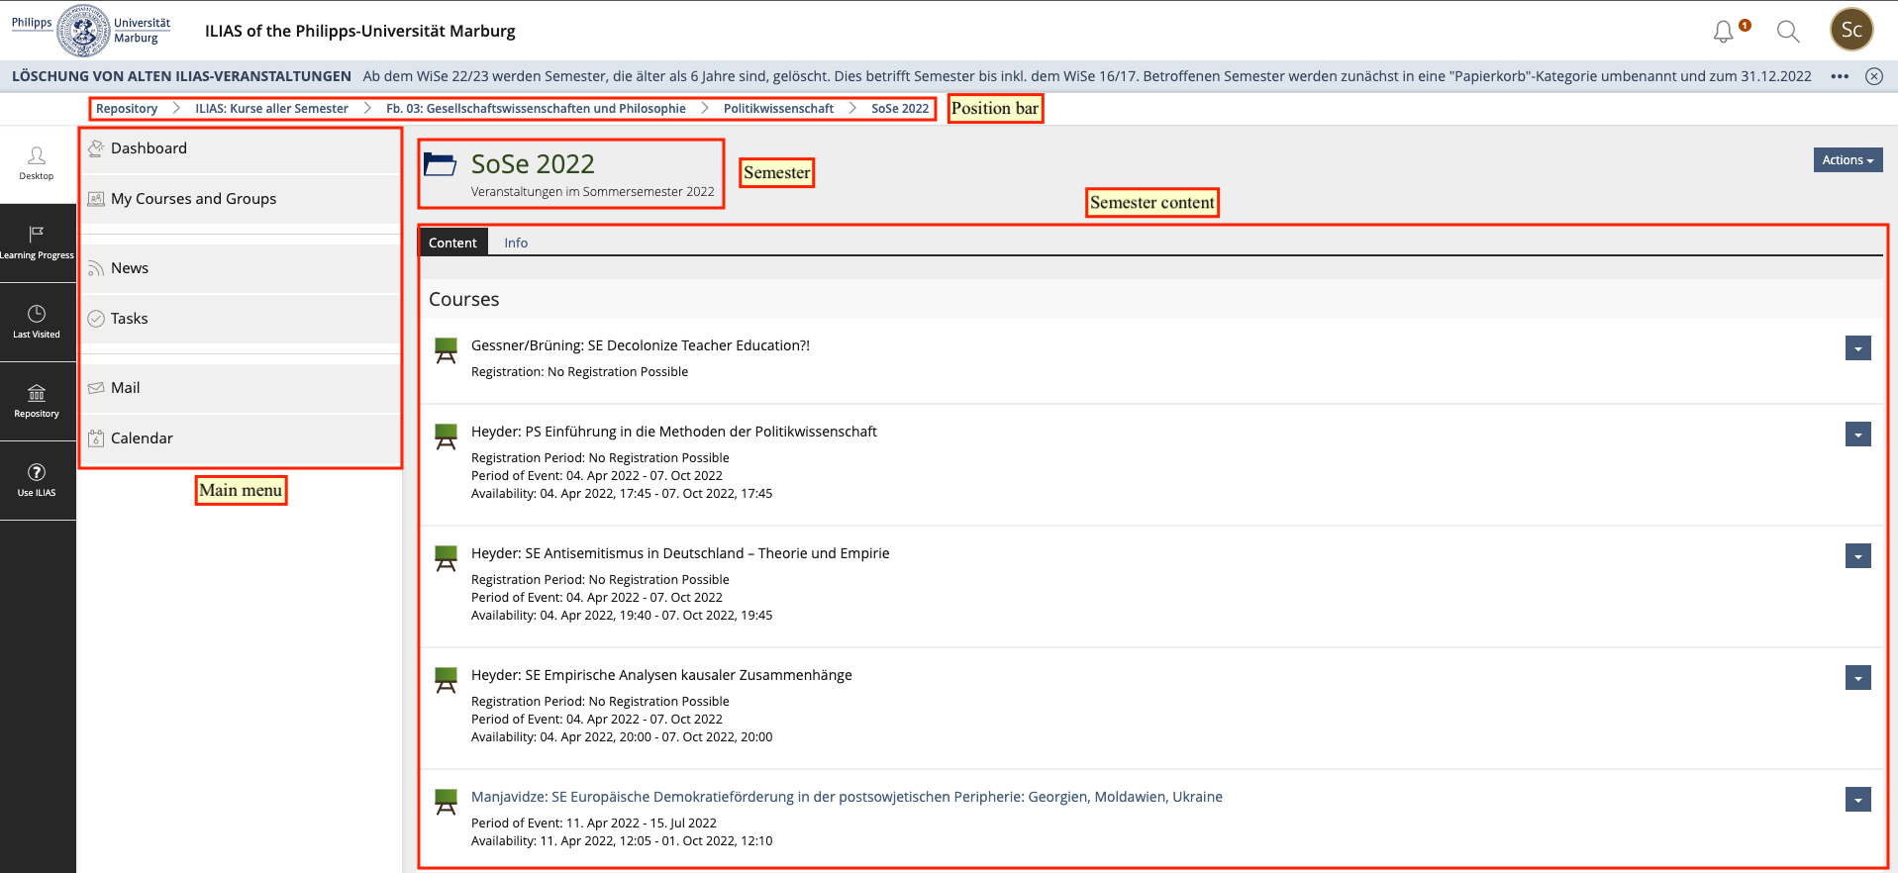This screenshot has height=873, width=1898.
Task: Expand dropdown for Heyder Antisemitismus course
Action: tap(1857, 556)
